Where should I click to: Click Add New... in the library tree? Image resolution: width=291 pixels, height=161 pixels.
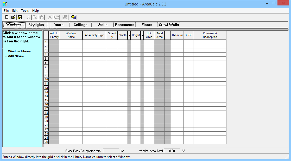click(x=16, y=56)
